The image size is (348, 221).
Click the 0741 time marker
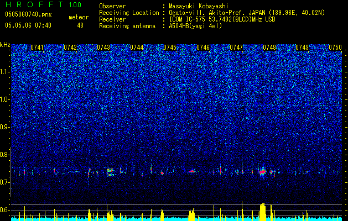pos(37,48)
